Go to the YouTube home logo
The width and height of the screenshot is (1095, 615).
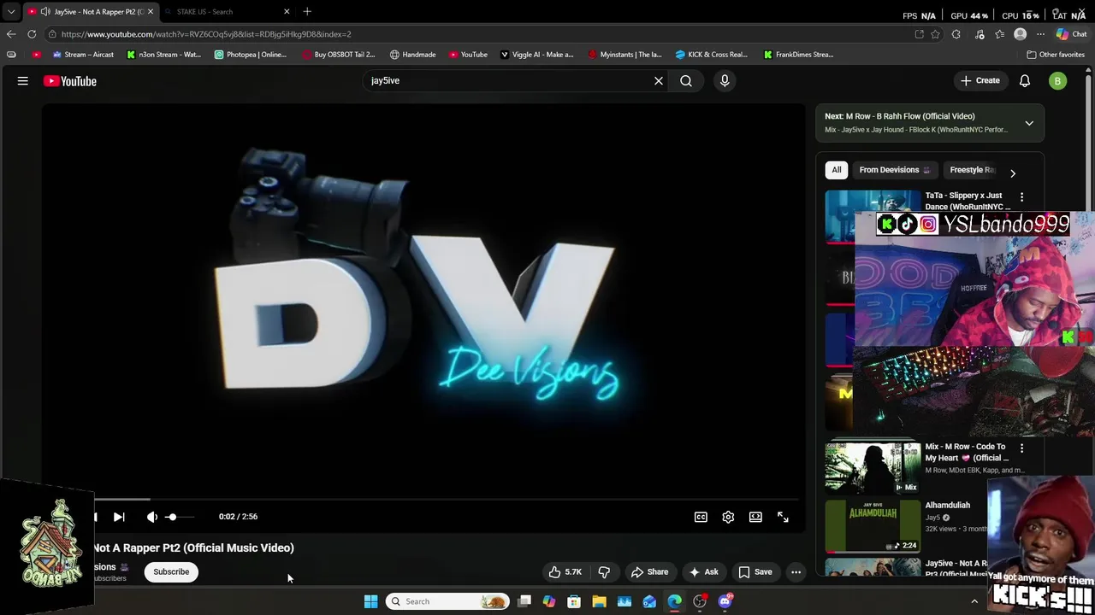click(x=70, y=81)
